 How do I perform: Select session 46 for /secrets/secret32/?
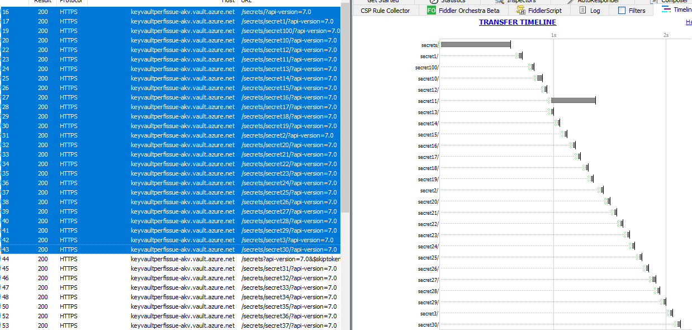(x=170, y=278)
